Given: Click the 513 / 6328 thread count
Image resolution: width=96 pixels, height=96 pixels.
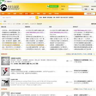Looking at the screenshot, I should [69, 71].
